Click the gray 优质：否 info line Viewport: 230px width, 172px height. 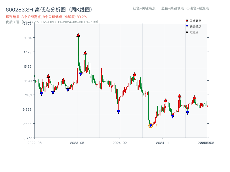52,22
